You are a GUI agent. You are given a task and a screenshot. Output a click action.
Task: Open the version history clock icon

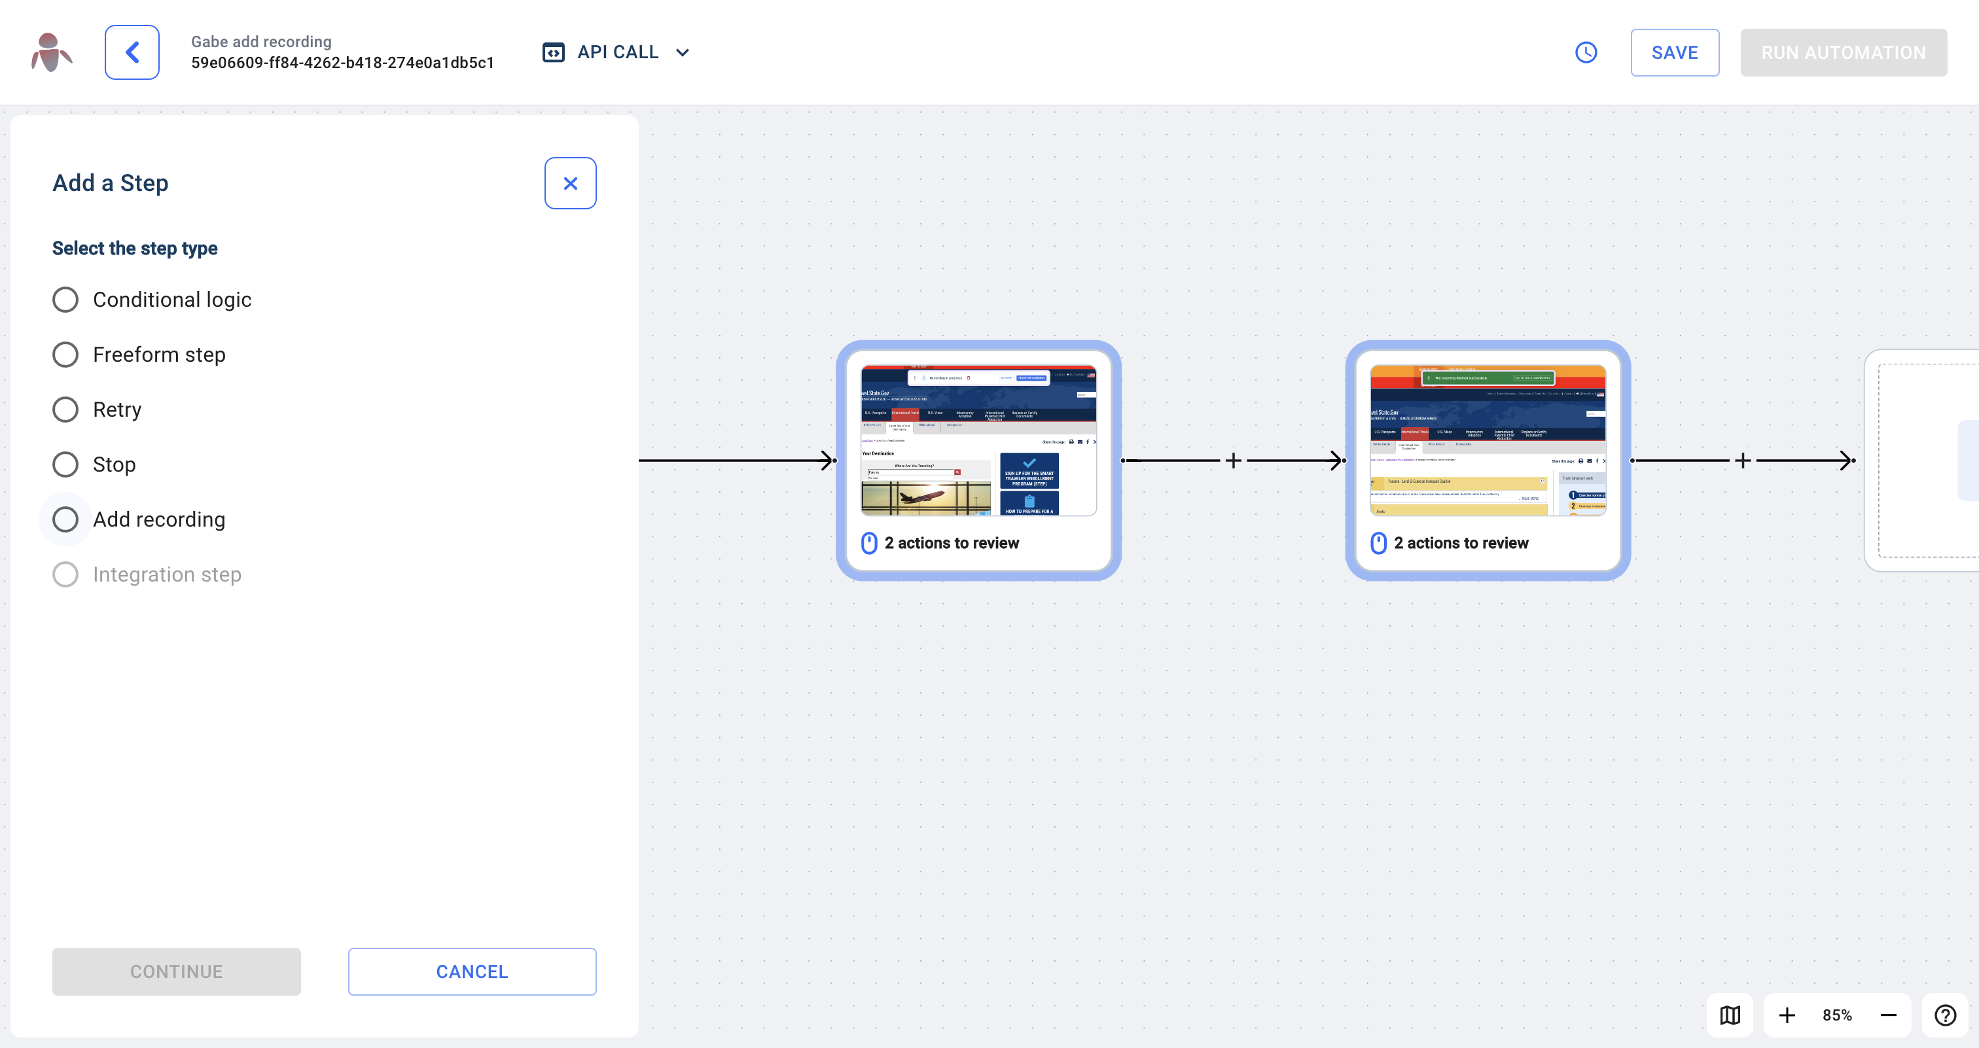click(x=1586, y=52)
